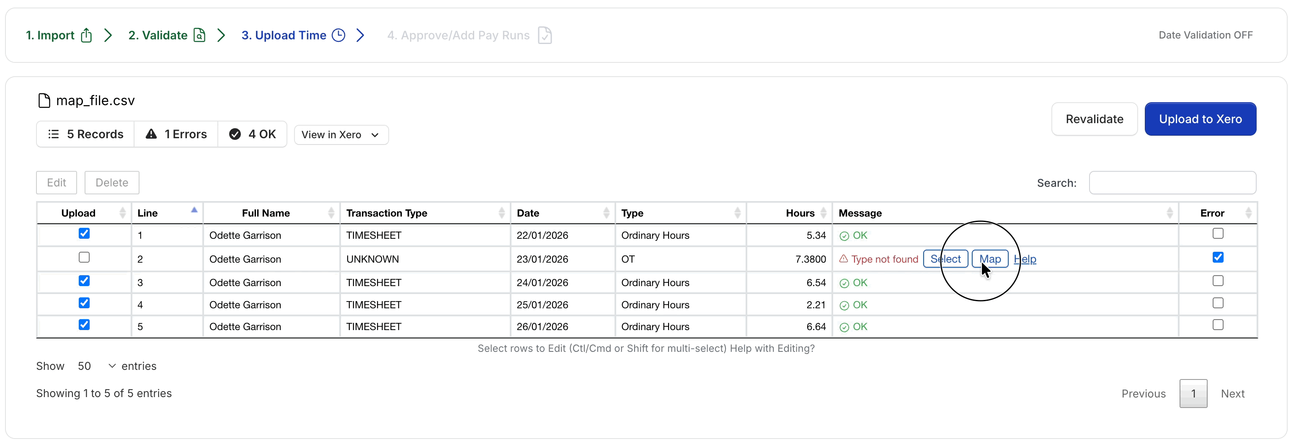The image size is (1291, 444).
Task: Go to the 2. Validate step
Action: tap(158, 35)
